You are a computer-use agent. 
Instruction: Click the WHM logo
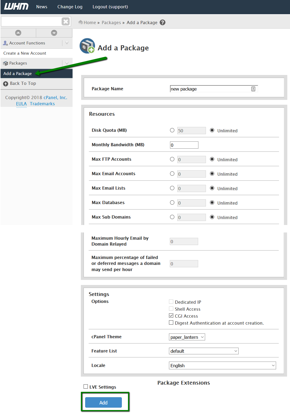16,6
